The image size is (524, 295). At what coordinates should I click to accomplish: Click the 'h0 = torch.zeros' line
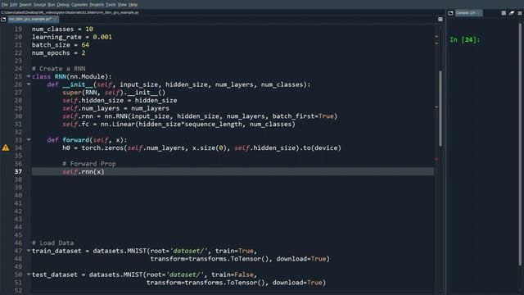pos(202,147)
